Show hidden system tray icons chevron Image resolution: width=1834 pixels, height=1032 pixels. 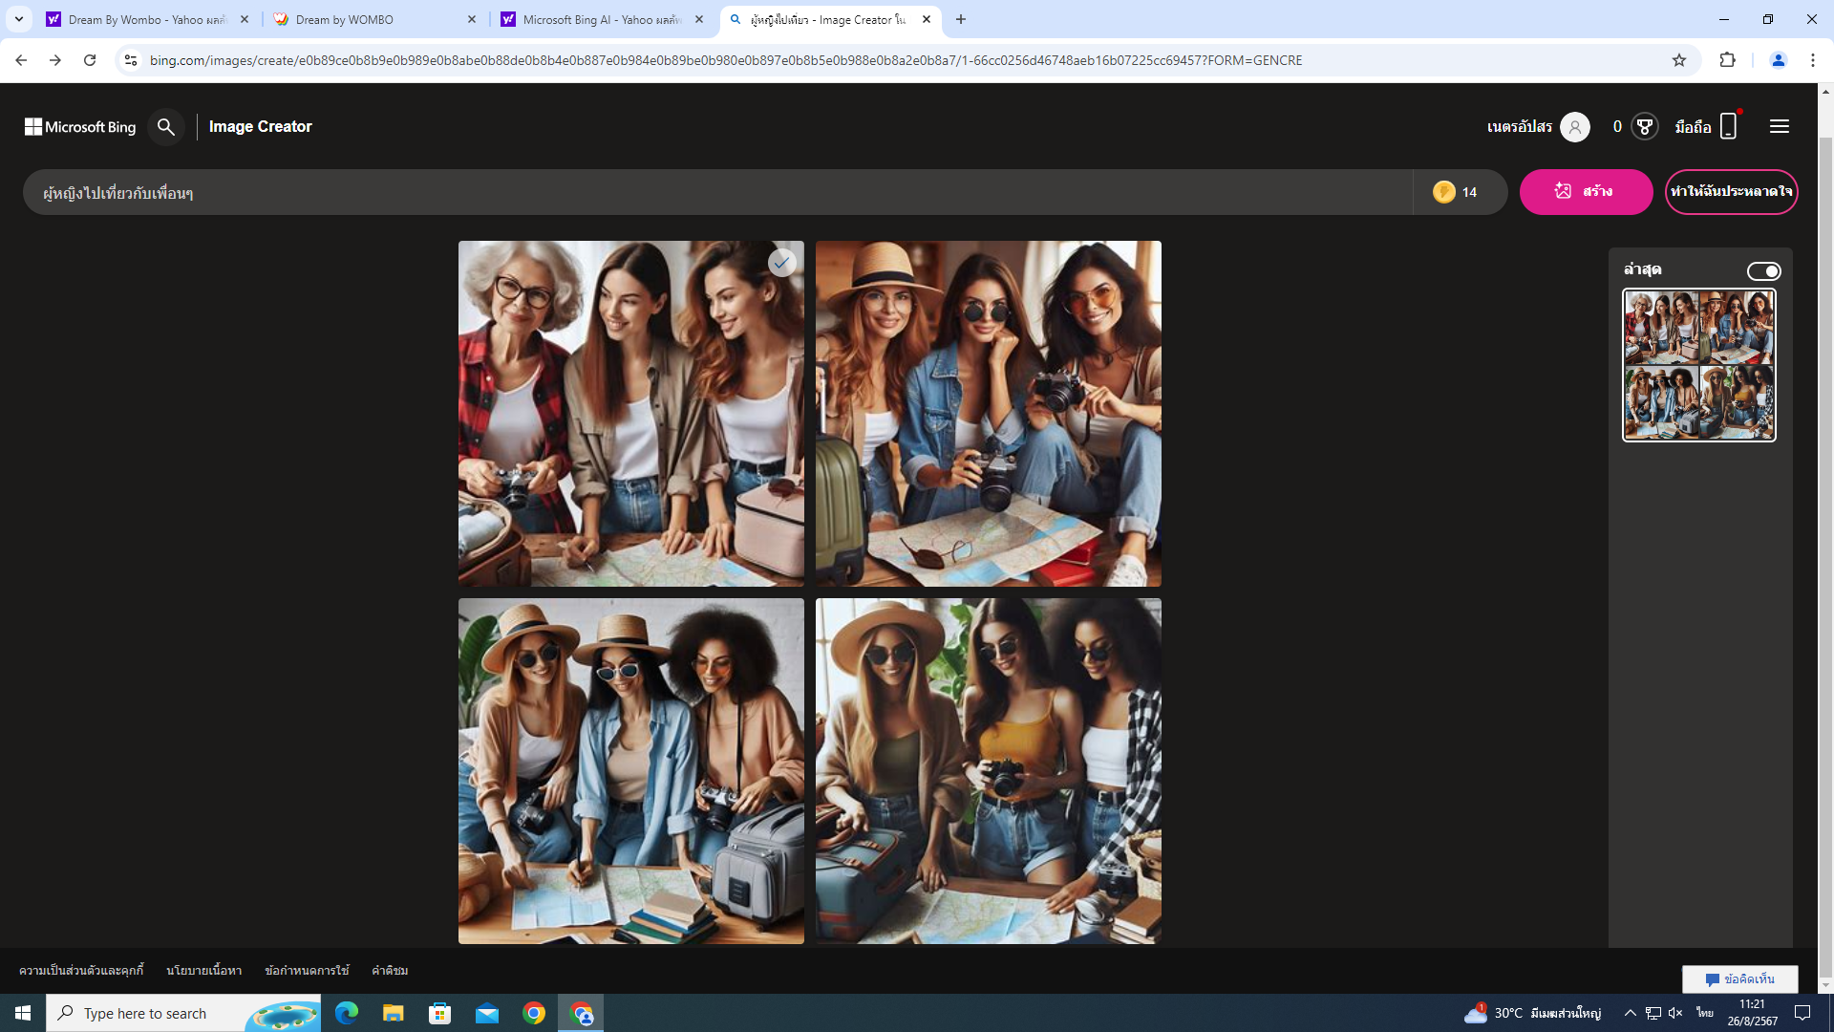[1630, 1013]
